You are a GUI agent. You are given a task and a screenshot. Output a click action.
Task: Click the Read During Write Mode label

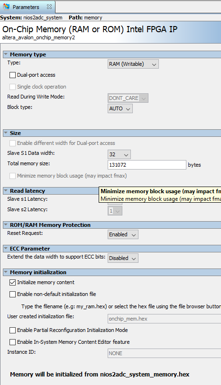[x=36, y=97]
